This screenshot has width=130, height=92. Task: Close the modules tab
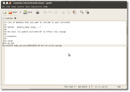coord(15,18)
